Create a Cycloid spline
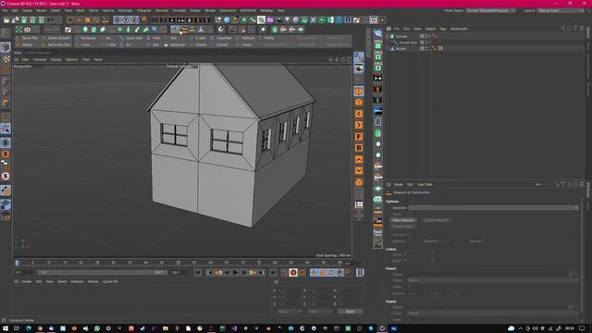This screenshot has height=333, width=592. [219, 45]
